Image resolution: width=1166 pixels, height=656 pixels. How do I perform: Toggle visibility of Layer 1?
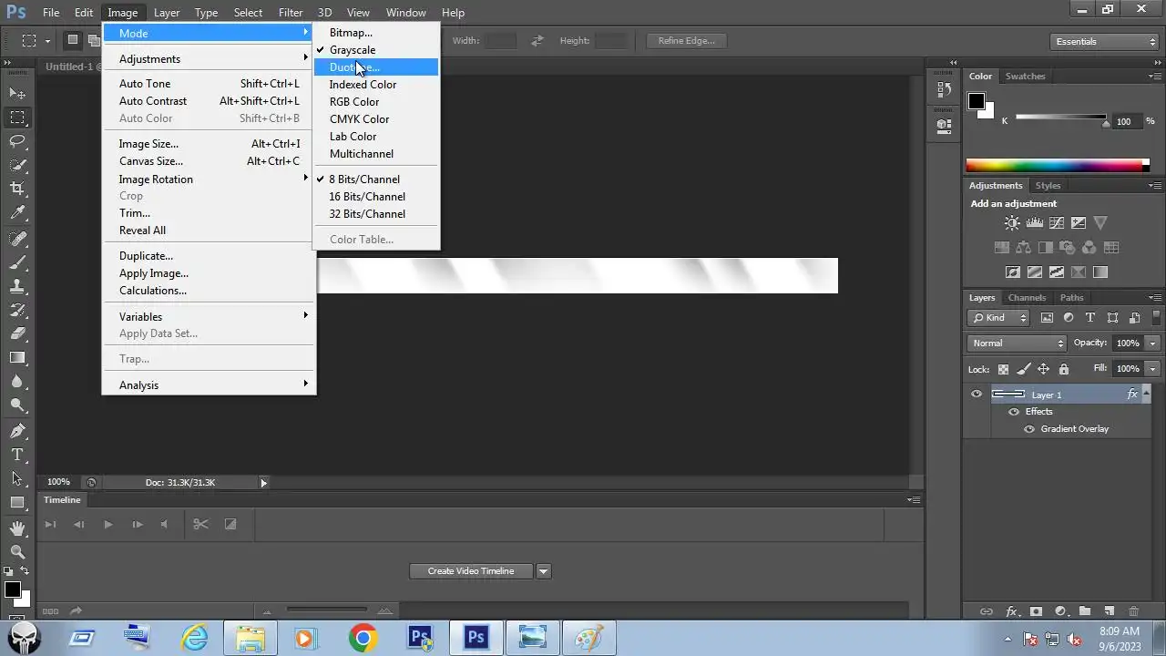[977, 395]
